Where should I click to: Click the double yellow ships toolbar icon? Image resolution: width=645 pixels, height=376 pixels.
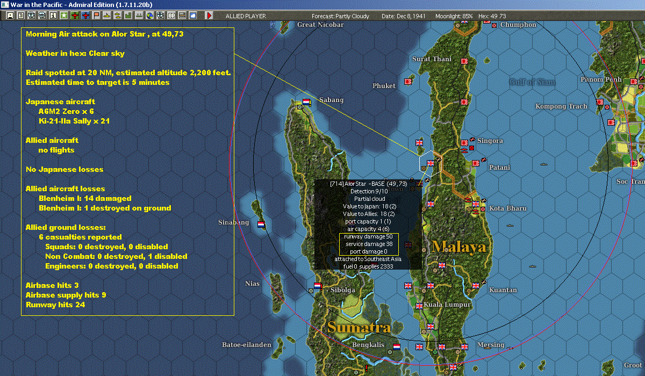click(x=118, y=16)
